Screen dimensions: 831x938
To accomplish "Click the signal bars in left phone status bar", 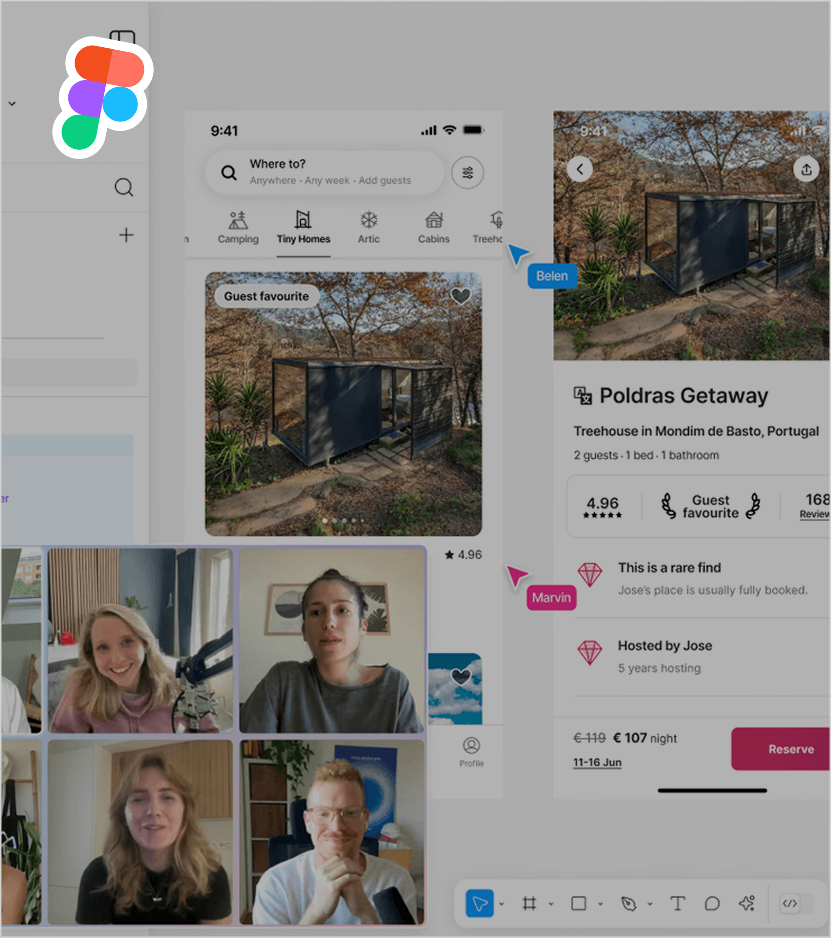I will pos(429,130).
